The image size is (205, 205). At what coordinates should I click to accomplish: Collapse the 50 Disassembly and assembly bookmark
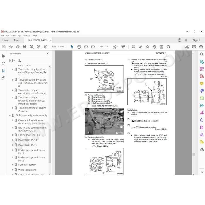coord(10,115)
